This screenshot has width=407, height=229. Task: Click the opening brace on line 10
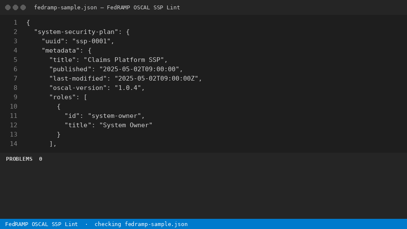point(59,107)
